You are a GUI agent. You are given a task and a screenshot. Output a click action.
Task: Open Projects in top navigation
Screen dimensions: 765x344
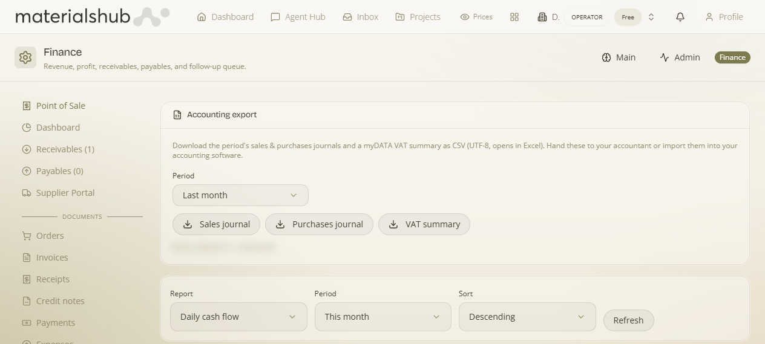(x=418, y=17)
